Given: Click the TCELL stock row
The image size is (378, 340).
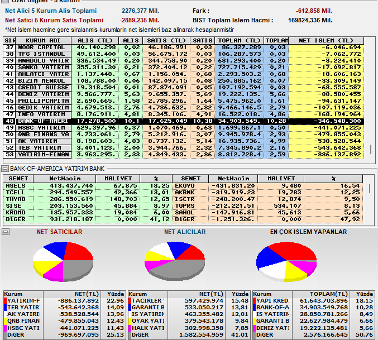Looking at the screenshot, I should pyautogui.click(x=88, y=193).
